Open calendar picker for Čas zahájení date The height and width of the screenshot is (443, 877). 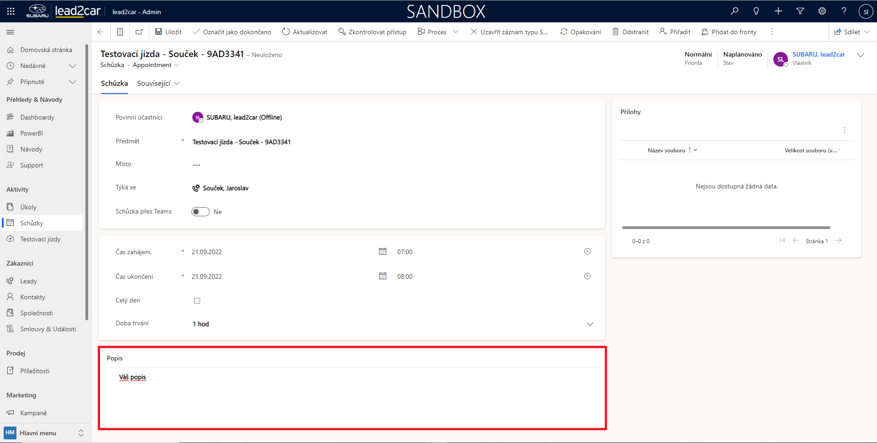[x=383, y=251]
